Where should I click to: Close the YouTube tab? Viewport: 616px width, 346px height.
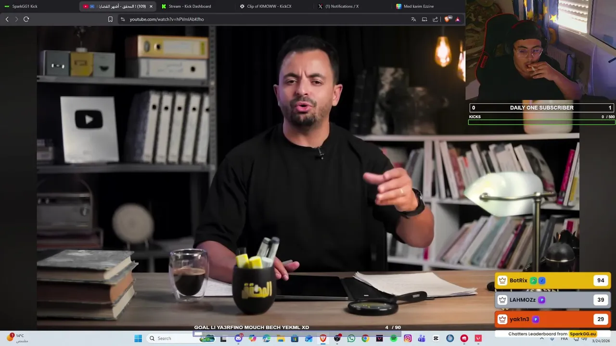click(151, 6)
